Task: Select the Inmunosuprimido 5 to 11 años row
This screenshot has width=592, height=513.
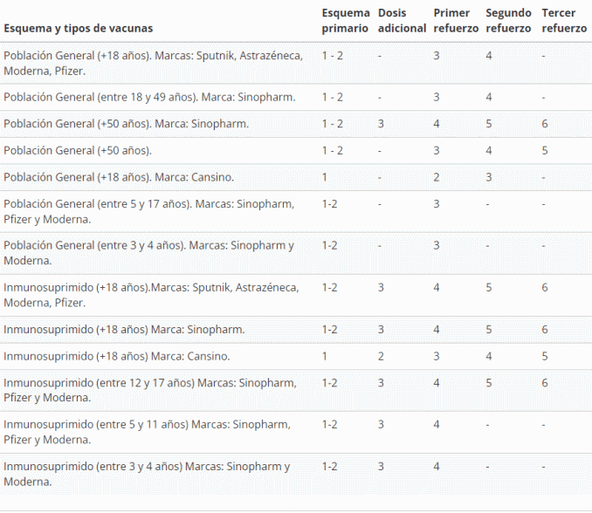Action: (x=147, y=432)
